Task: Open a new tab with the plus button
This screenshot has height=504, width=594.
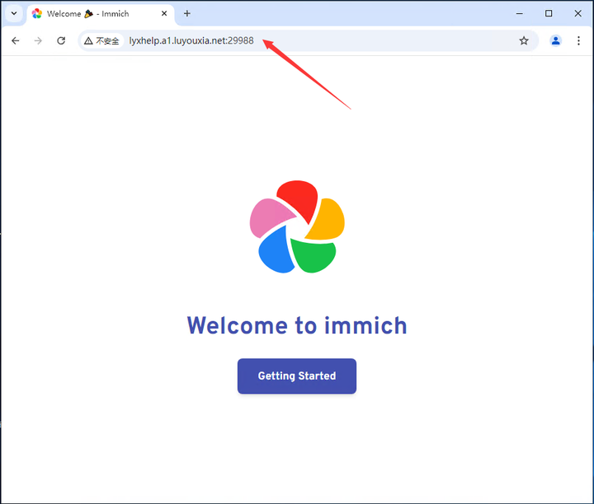Action: pyautogui.click(x=186, y=14)
